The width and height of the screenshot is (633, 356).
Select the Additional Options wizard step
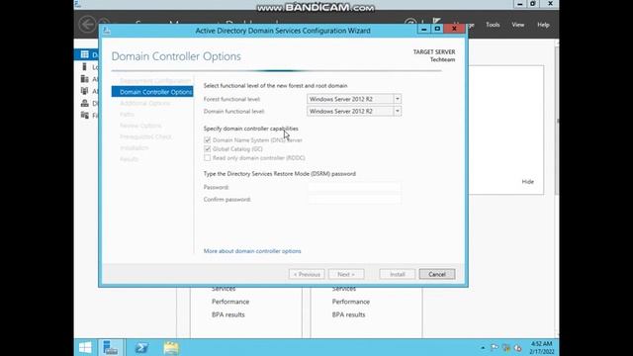[145, 103]
